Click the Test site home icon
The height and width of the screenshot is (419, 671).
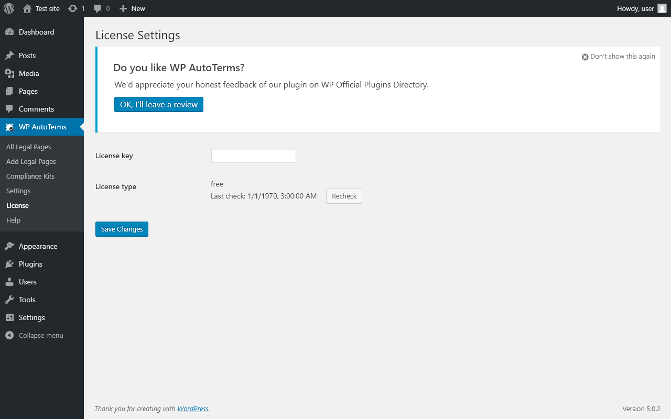pos(27,8)
